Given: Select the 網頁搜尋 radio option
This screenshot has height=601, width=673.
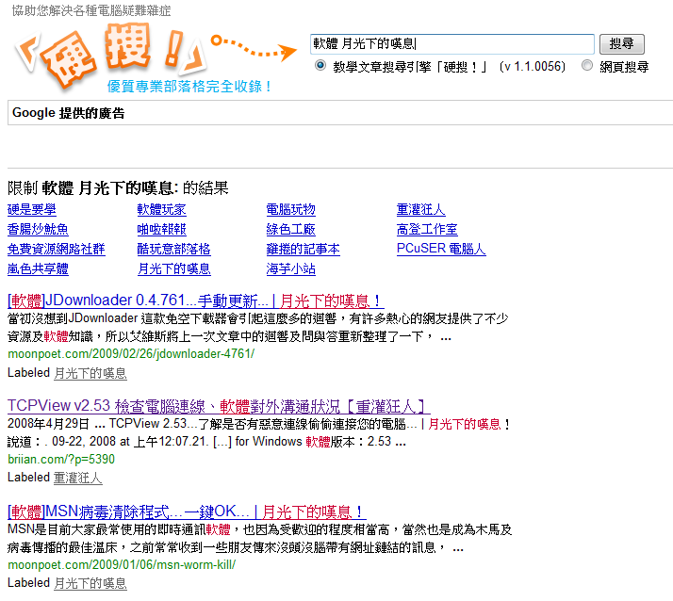Looking at the screenshot, I should 587,66.
